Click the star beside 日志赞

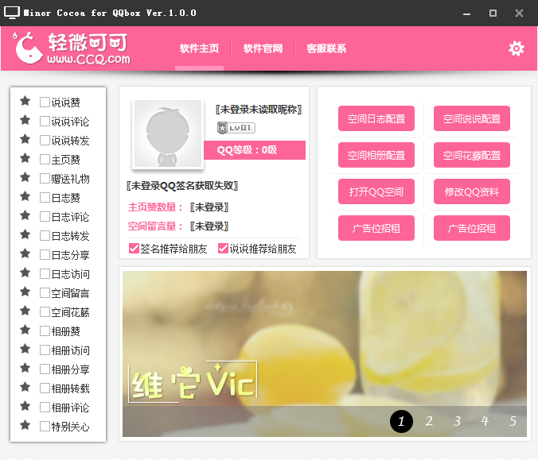pyautogui.click(x=25, y=196)
